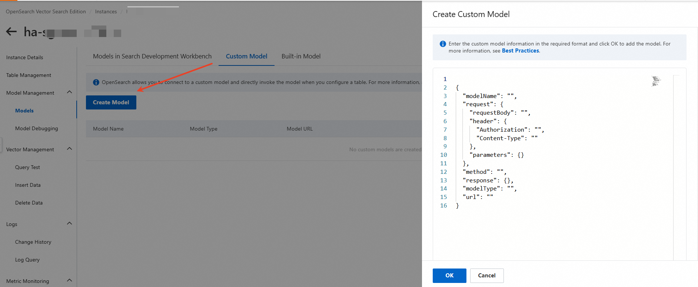
Task: Click the modelName line in JSON editor
Action: (x=489, y=96)
